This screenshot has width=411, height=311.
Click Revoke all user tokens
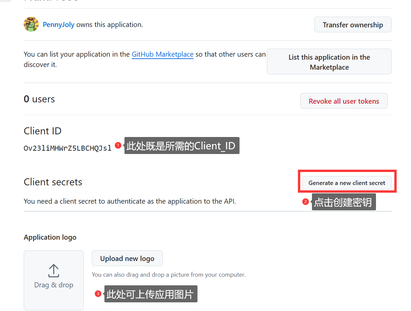tap(344, 101)
